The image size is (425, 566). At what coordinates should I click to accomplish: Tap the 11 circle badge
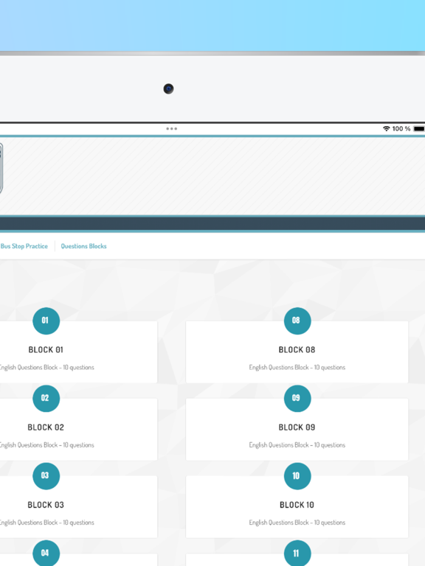297,553
